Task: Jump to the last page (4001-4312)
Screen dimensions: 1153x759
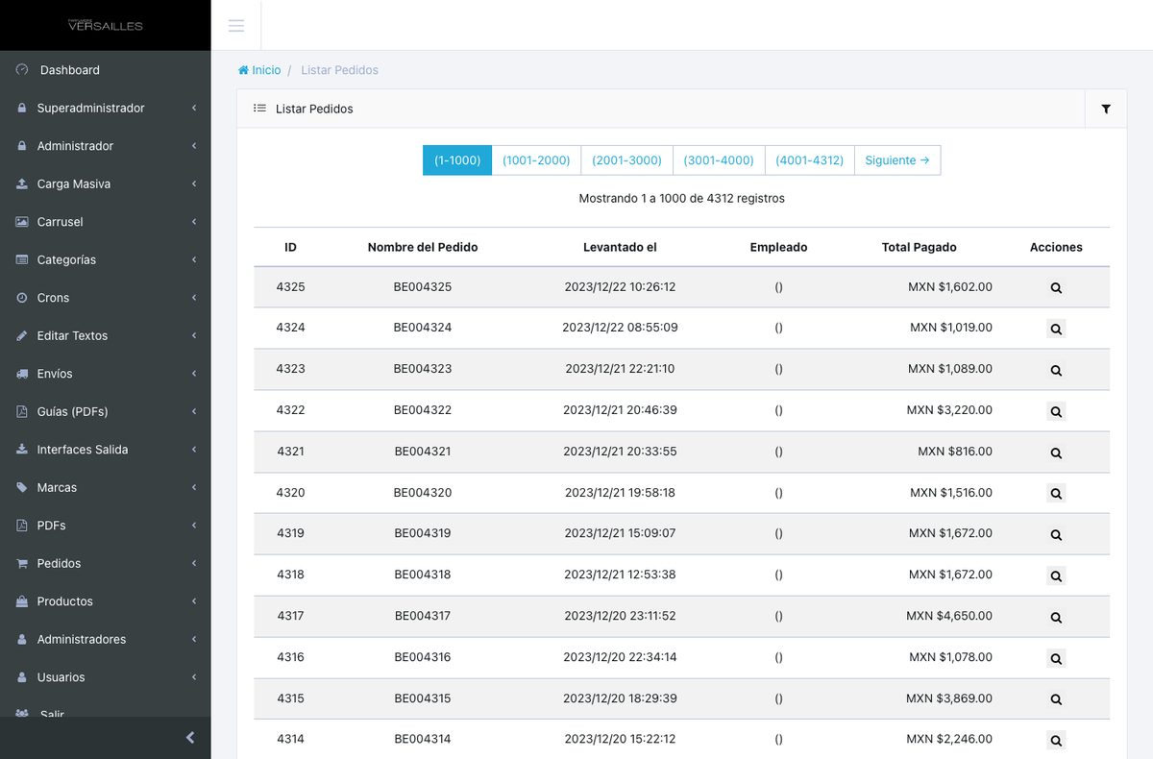Action: (x=809, y=160)
